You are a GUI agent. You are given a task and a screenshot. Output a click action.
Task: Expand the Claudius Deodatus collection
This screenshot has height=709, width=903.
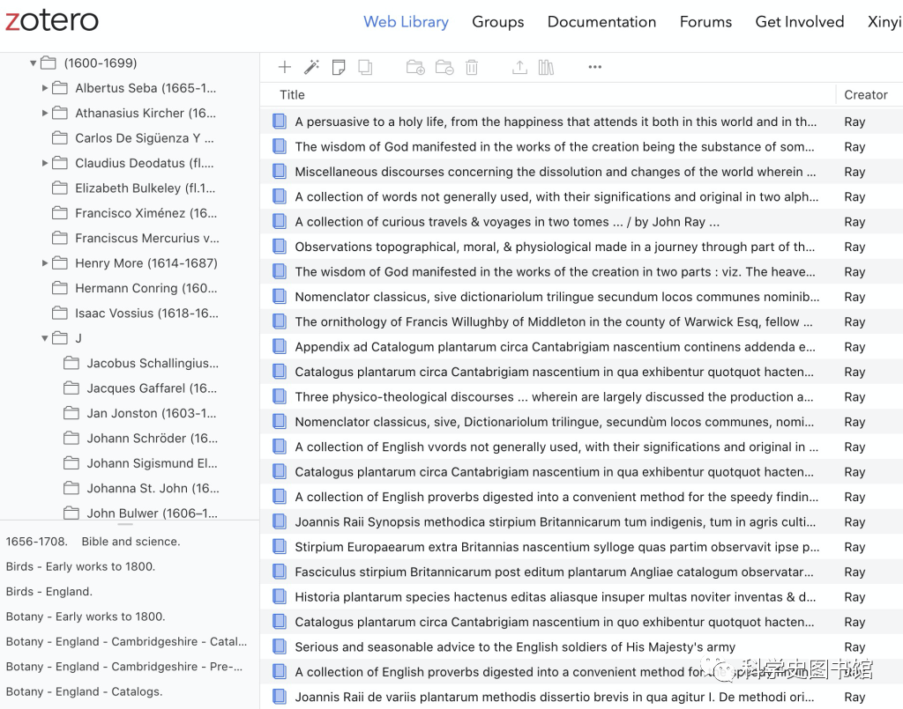point(45,163)
